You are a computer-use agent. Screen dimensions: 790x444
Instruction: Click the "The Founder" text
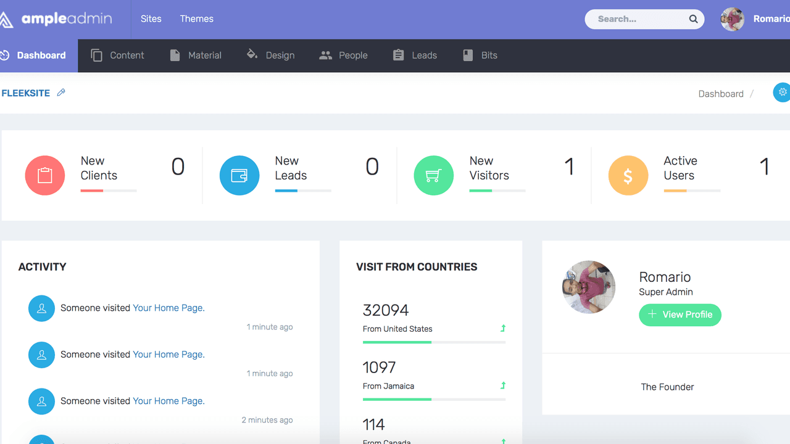667,387
